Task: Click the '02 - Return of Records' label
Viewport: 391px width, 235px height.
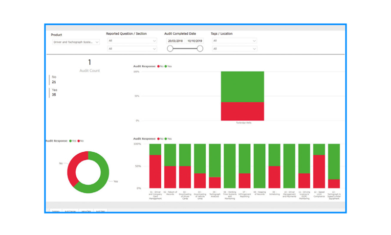Action: [x=170, y=193]
